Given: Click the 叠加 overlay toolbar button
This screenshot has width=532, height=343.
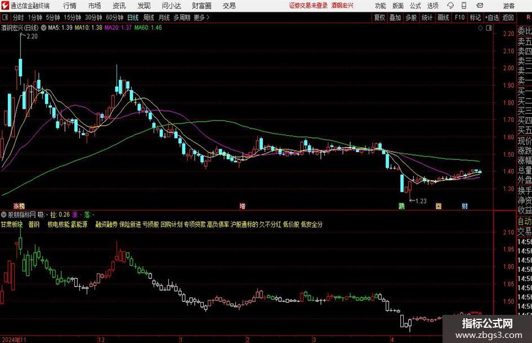Looking at the screenshot, I should (x=395, y=17).
